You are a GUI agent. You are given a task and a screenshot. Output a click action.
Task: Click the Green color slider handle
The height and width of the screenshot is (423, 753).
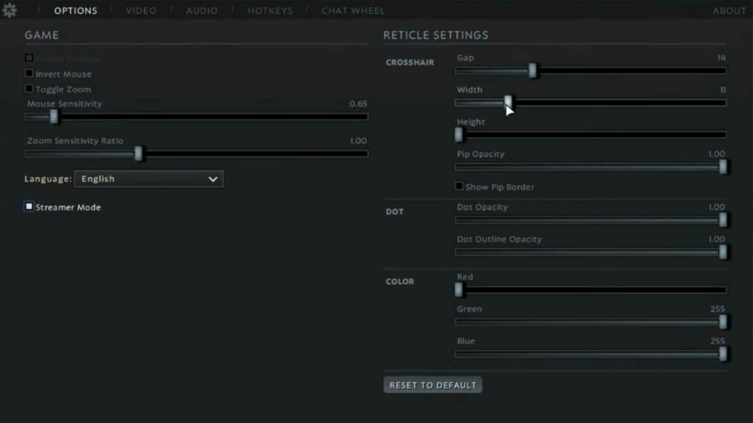(x=723, y=322)
